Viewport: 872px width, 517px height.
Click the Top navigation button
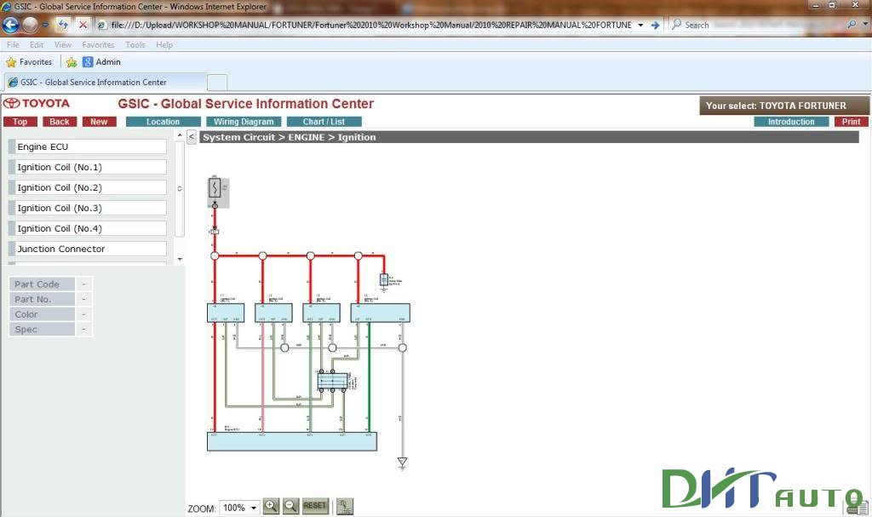click(20, 122)
